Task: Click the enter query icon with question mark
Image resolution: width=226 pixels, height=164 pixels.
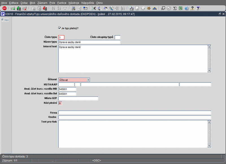Action: 33,8
